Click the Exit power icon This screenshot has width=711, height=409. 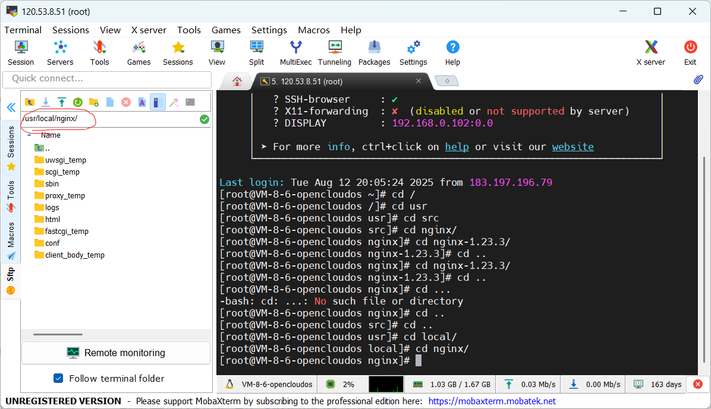pos(690,53)
